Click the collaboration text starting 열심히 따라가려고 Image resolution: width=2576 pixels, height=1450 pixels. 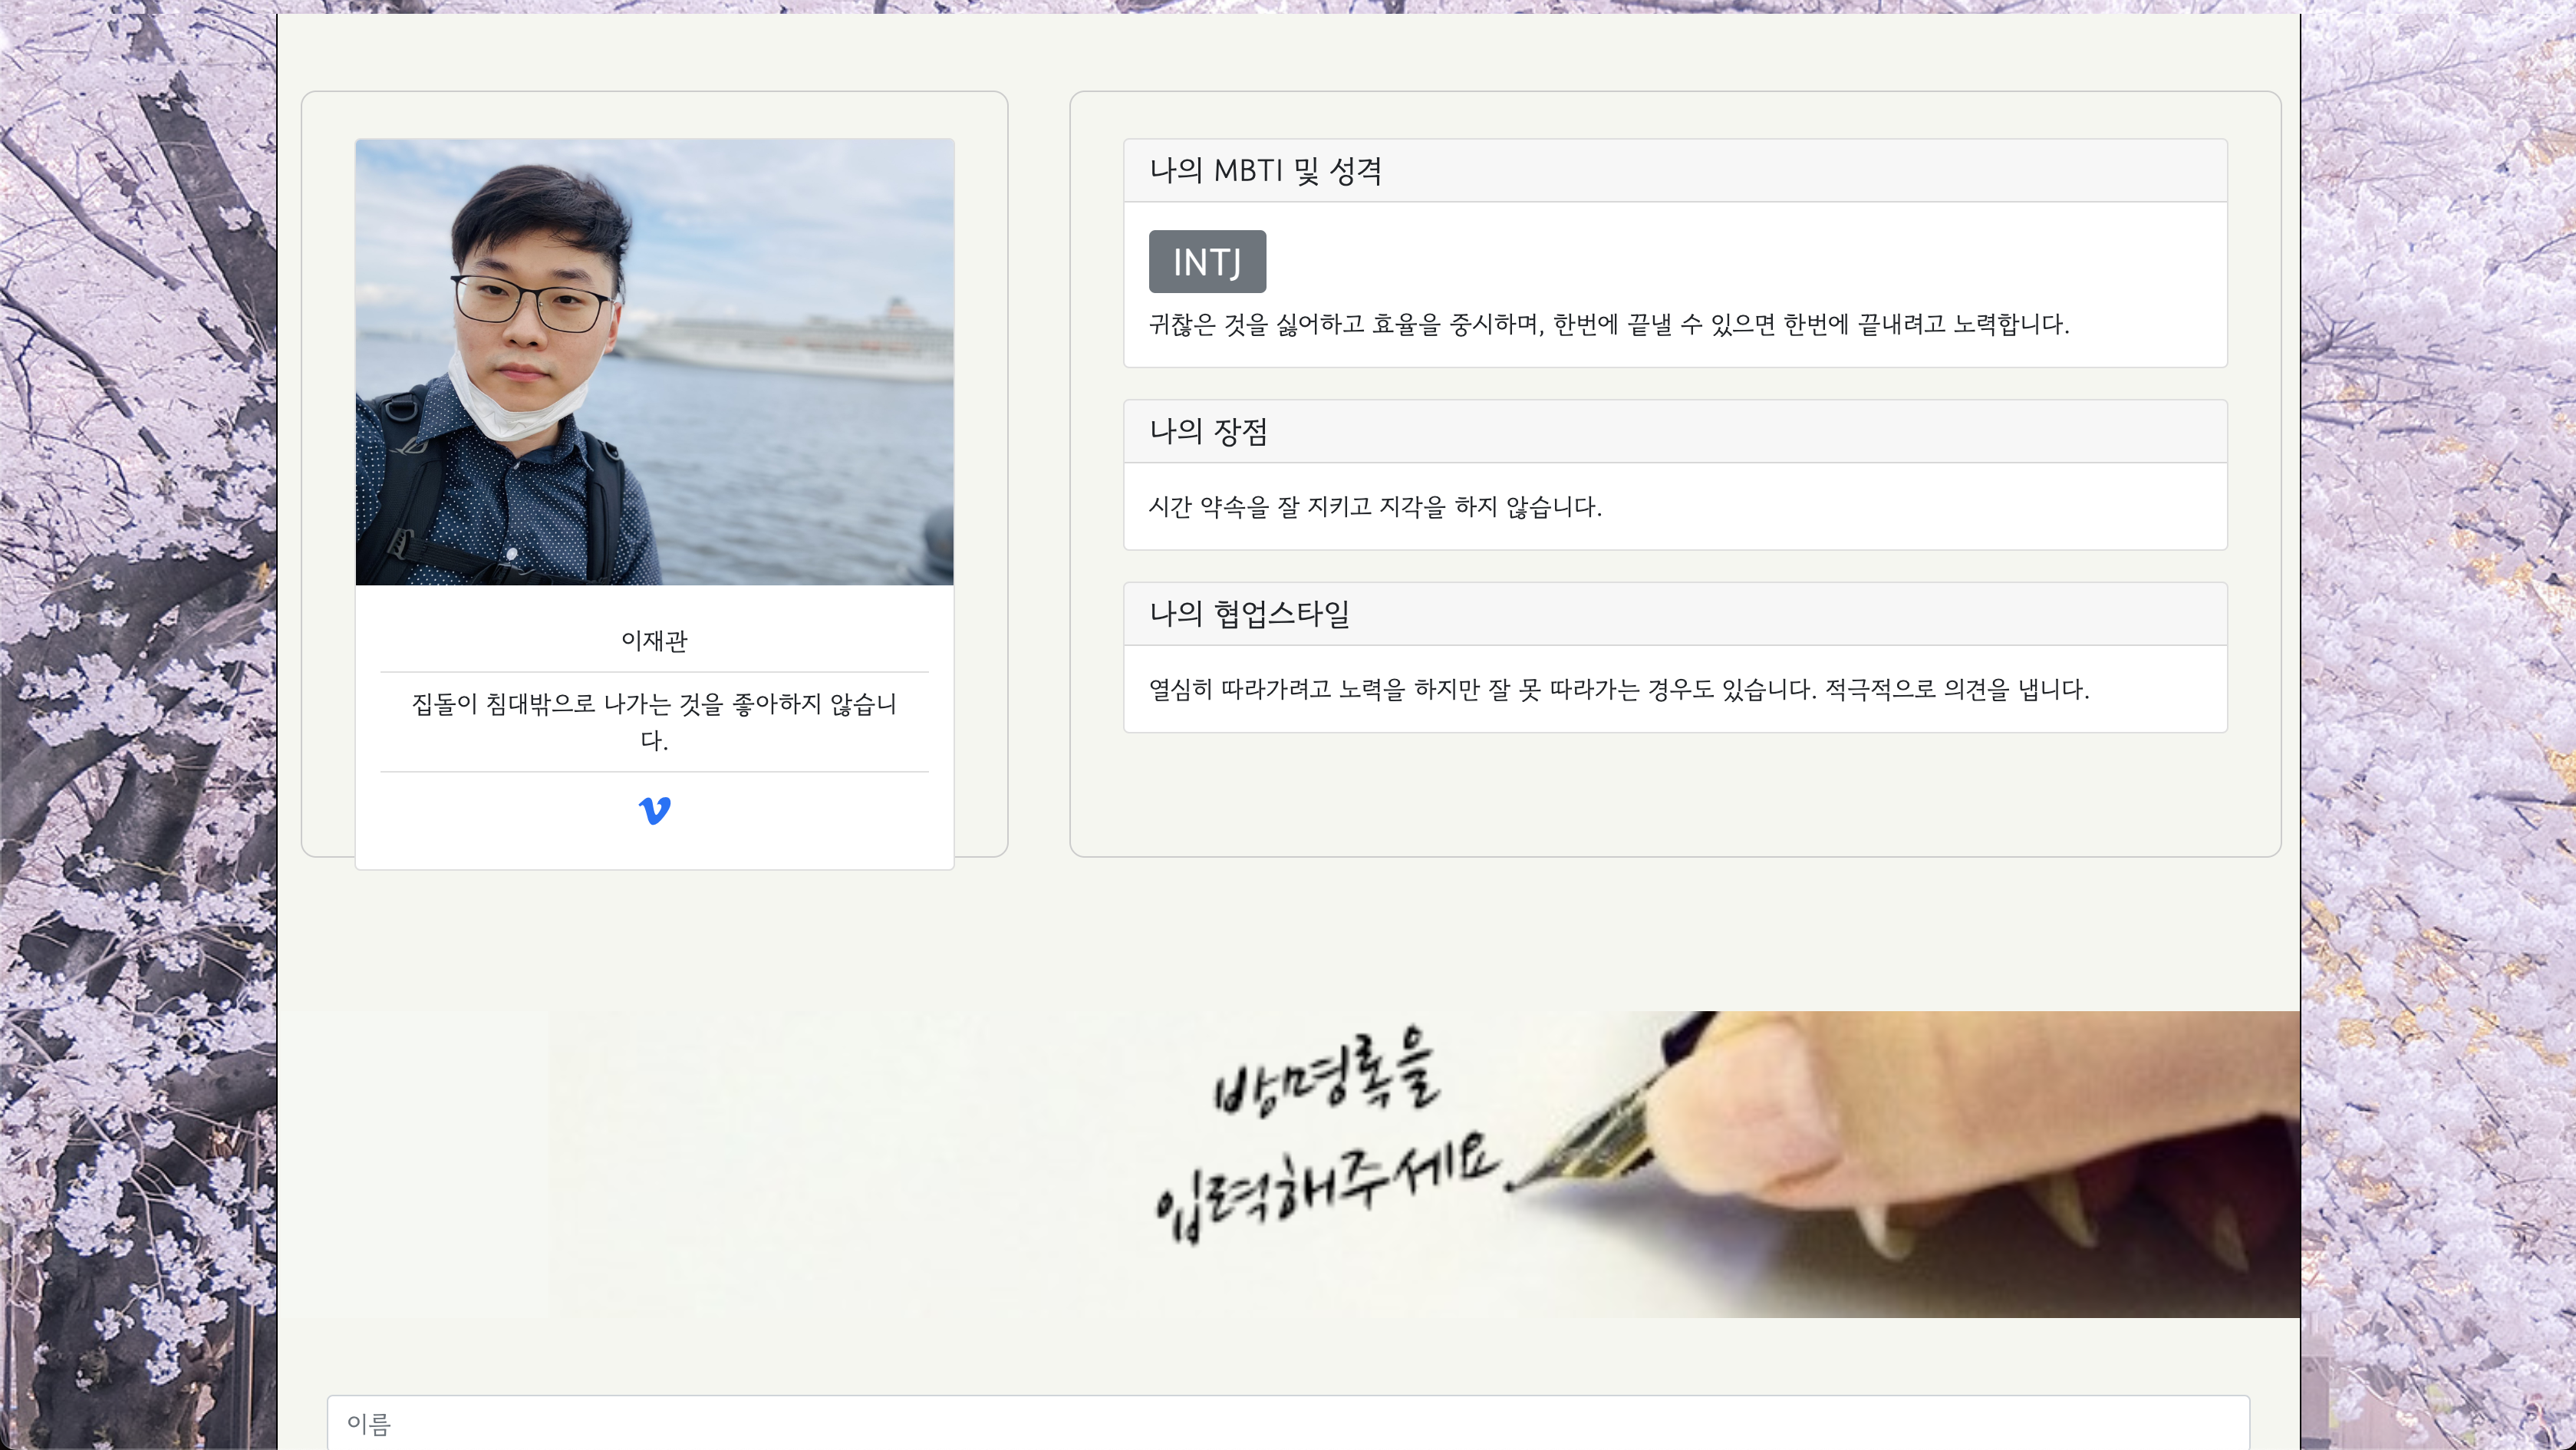click(1618, 689)
